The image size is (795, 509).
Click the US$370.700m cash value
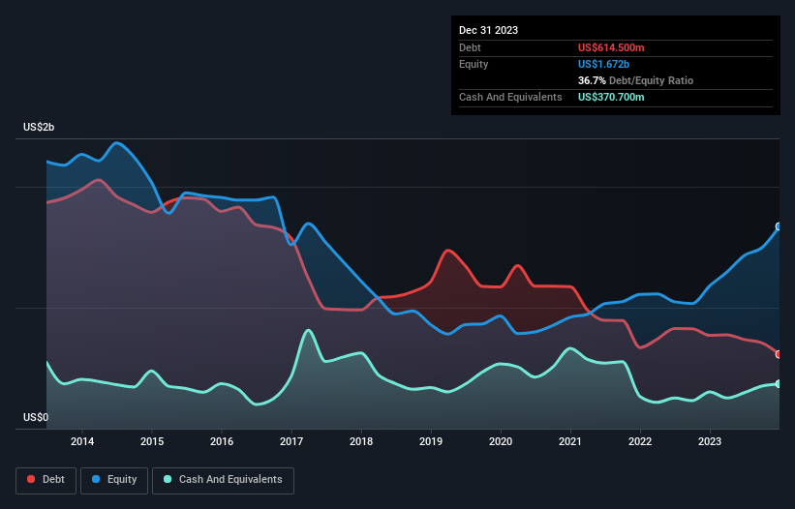pyautogui.click(x=611, y=97)
